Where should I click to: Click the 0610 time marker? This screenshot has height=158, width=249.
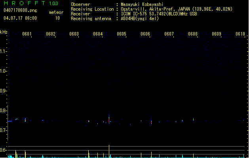[x=240, y=34]
